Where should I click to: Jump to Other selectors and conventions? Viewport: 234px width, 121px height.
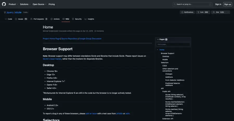pos(170,70)
